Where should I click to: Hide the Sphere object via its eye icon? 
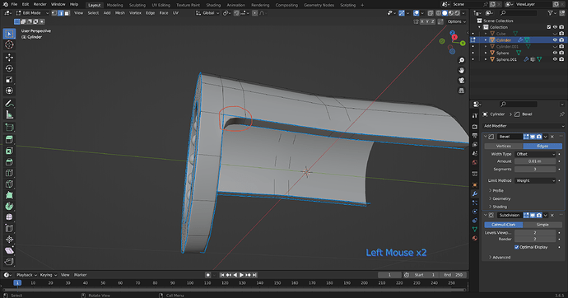555,53
